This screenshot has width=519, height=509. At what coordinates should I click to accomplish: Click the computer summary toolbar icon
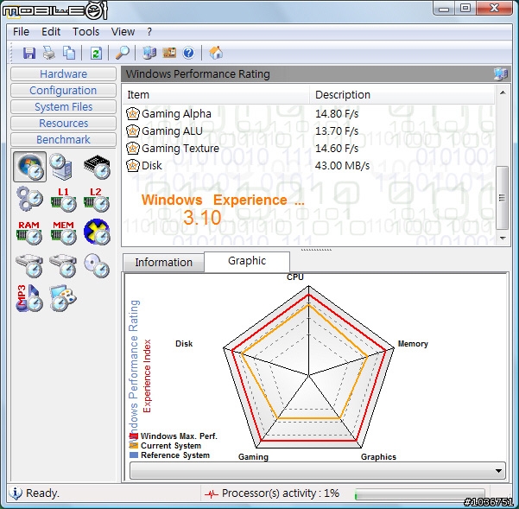pyautogui.click(x=149, y=53)
